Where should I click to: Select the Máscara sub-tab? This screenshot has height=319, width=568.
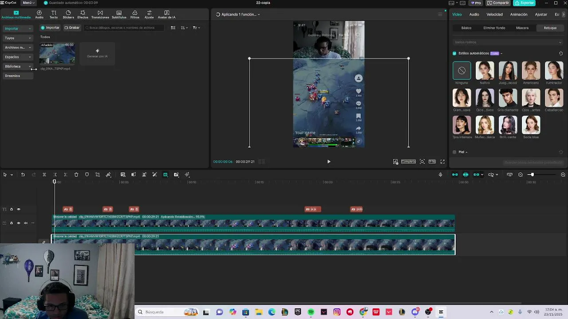tap(522, 28)
